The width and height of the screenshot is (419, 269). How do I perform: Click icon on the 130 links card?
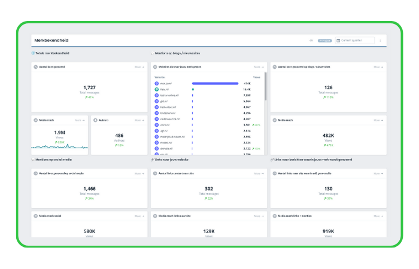(x=274, y=173)
